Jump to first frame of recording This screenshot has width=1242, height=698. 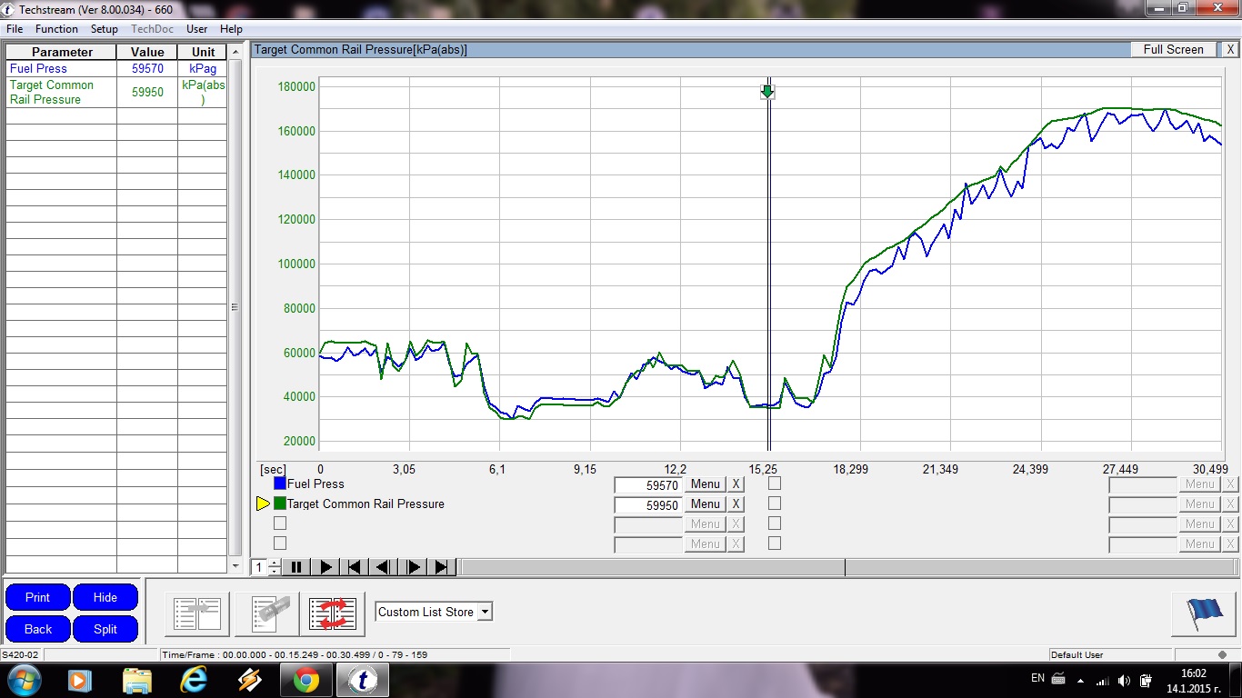[x=354, y=567]
